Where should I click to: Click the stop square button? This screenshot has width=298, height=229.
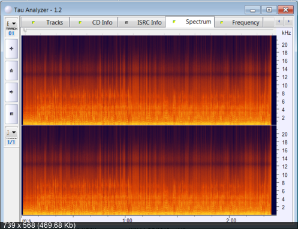[11, 114]
